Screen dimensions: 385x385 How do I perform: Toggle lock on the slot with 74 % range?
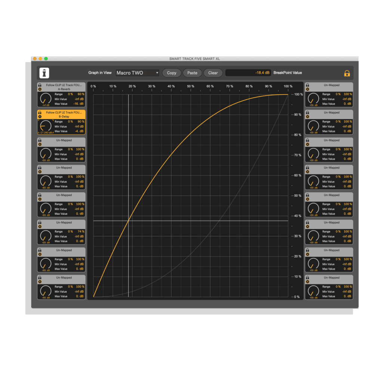click(40, 222)
